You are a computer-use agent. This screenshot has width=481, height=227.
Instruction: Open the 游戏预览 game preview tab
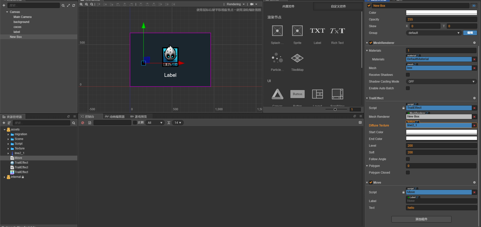pyautogui.click(x=139, y=116)
